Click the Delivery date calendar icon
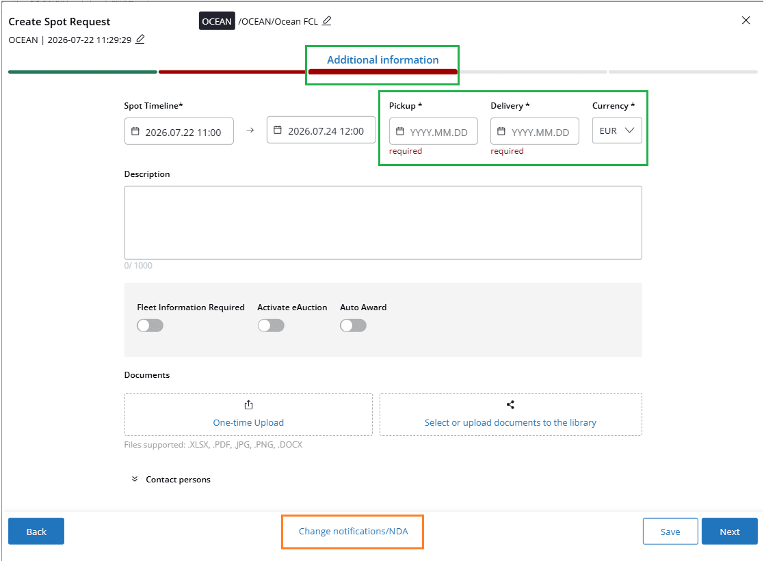764x561 pixels. click(x=501, y=131)
